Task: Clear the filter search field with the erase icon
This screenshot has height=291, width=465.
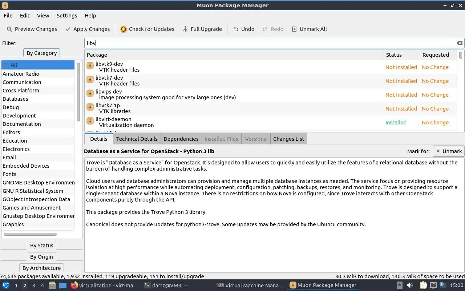Action: [x=460, y=43]
